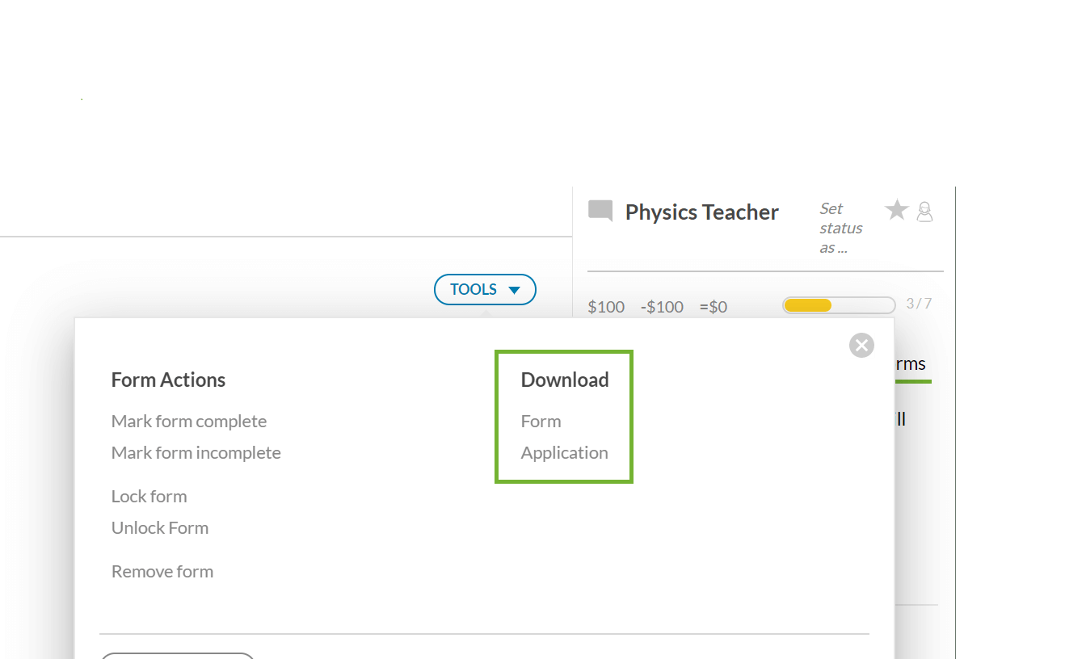Click the $100 fee amount

coord(606,307)
